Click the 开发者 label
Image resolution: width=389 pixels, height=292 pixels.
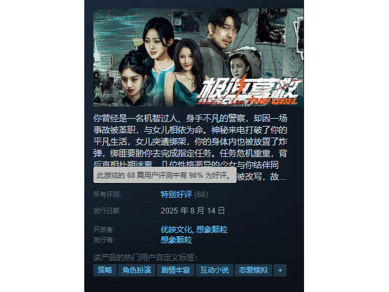104,230
